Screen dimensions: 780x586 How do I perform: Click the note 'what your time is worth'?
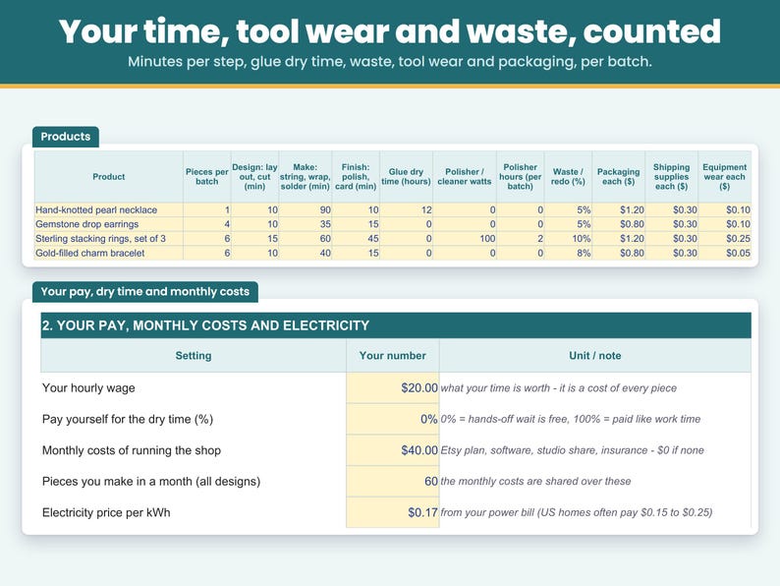coord(558,387)
